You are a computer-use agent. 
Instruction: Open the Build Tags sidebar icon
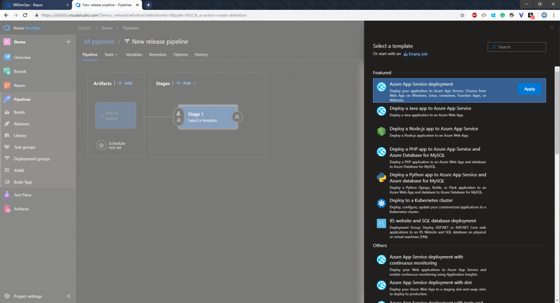tap(7, 182)
